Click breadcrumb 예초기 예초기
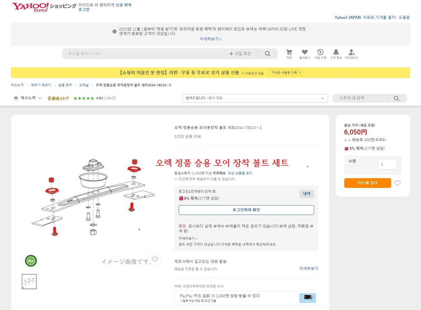This screenshot has width=421, height=310. pyautogui.click(x=41, y=85)
